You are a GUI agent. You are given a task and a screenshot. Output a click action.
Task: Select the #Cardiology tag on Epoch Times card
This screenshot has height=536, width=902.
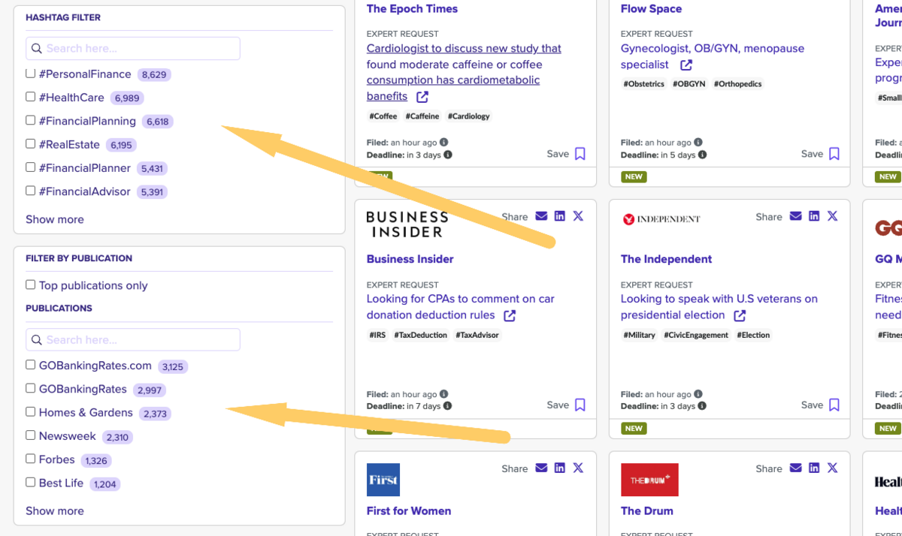469,116
